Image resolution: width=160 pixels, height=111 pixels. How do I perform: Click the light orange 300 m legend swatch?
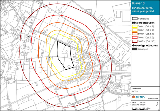point(135,30)
